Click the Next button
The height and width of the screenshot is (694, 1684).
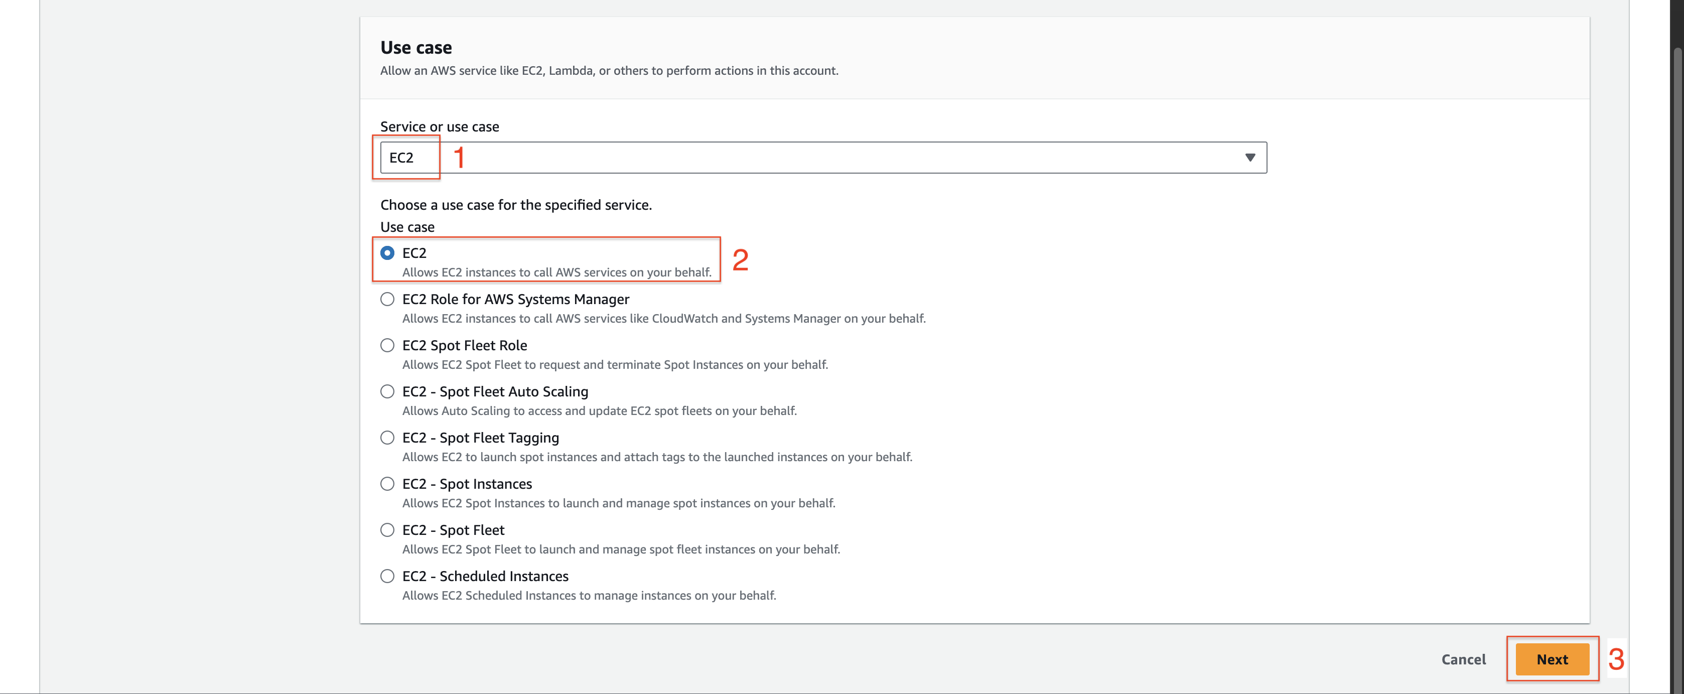point(1552,659)
